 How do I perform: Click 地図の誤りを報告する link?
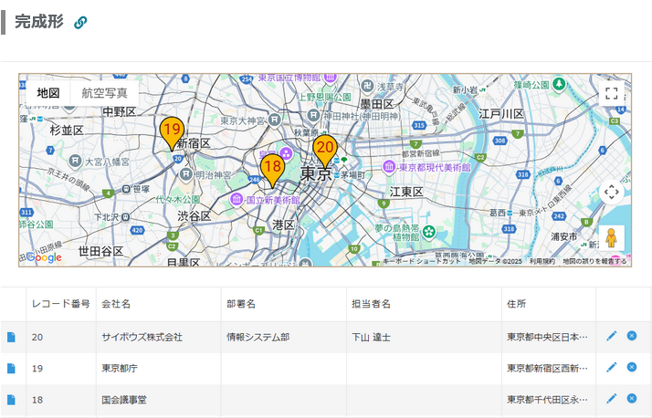594,261
